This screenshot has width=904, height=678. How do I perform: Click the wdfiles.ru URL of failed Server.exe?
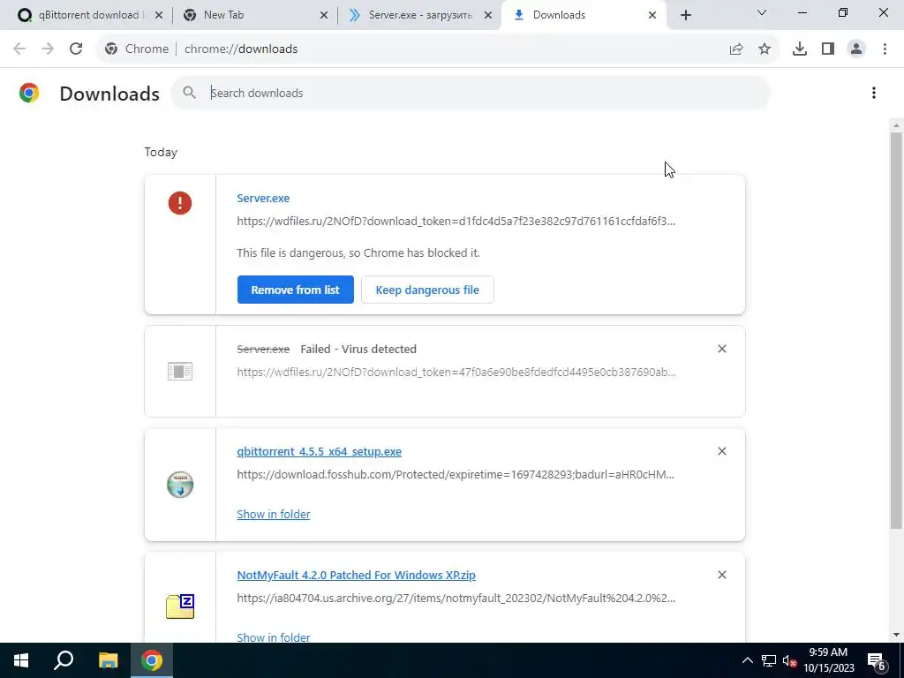(x=456, y=373)
